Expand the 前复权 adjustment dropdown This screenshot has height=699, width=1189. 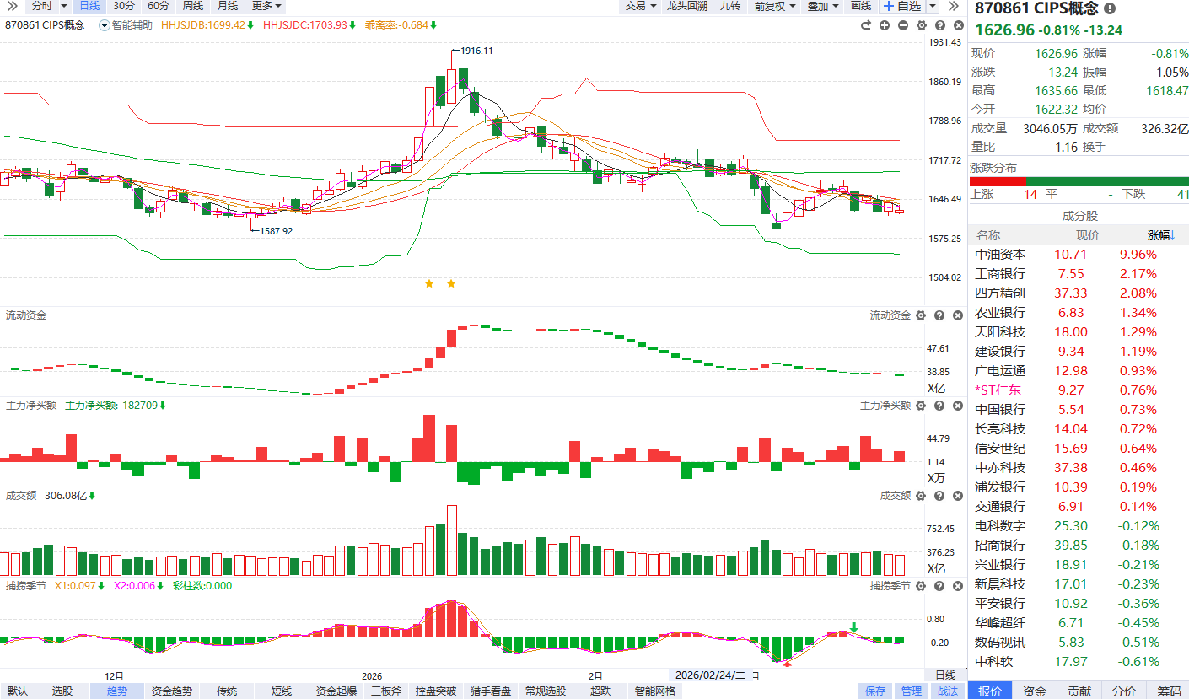tap(773, 6)
